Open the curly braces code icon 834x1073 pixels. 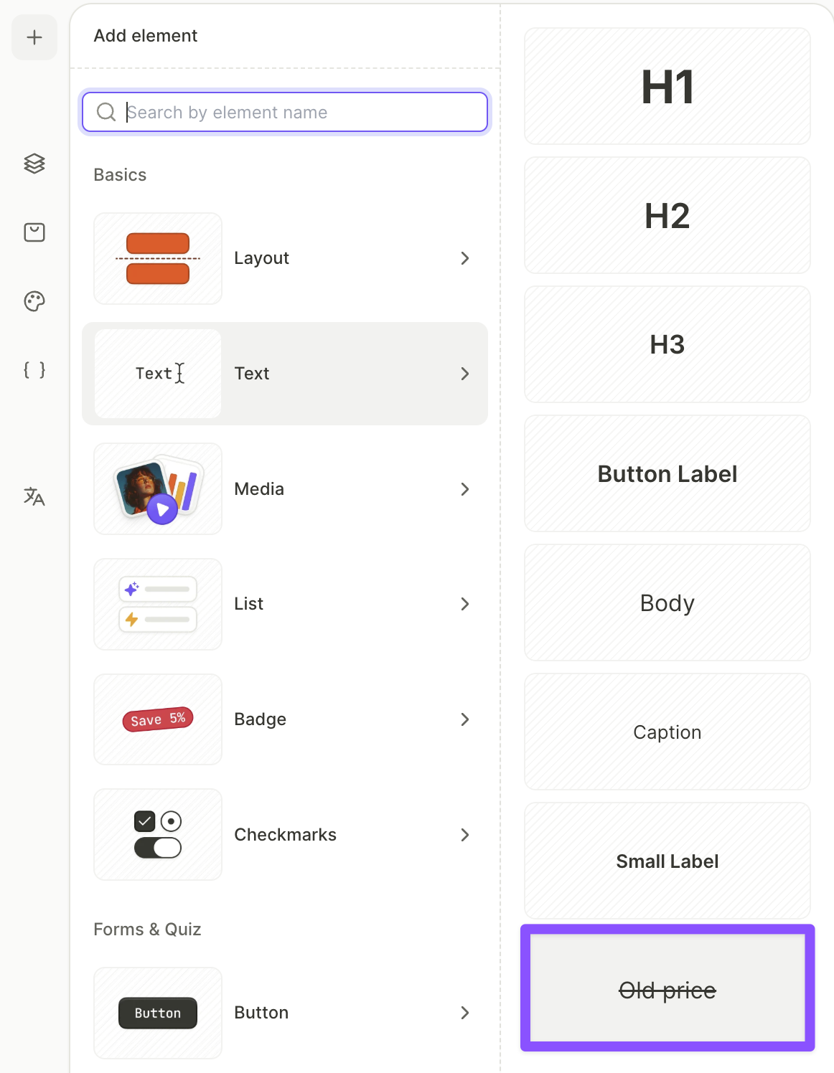click(34, 370)
